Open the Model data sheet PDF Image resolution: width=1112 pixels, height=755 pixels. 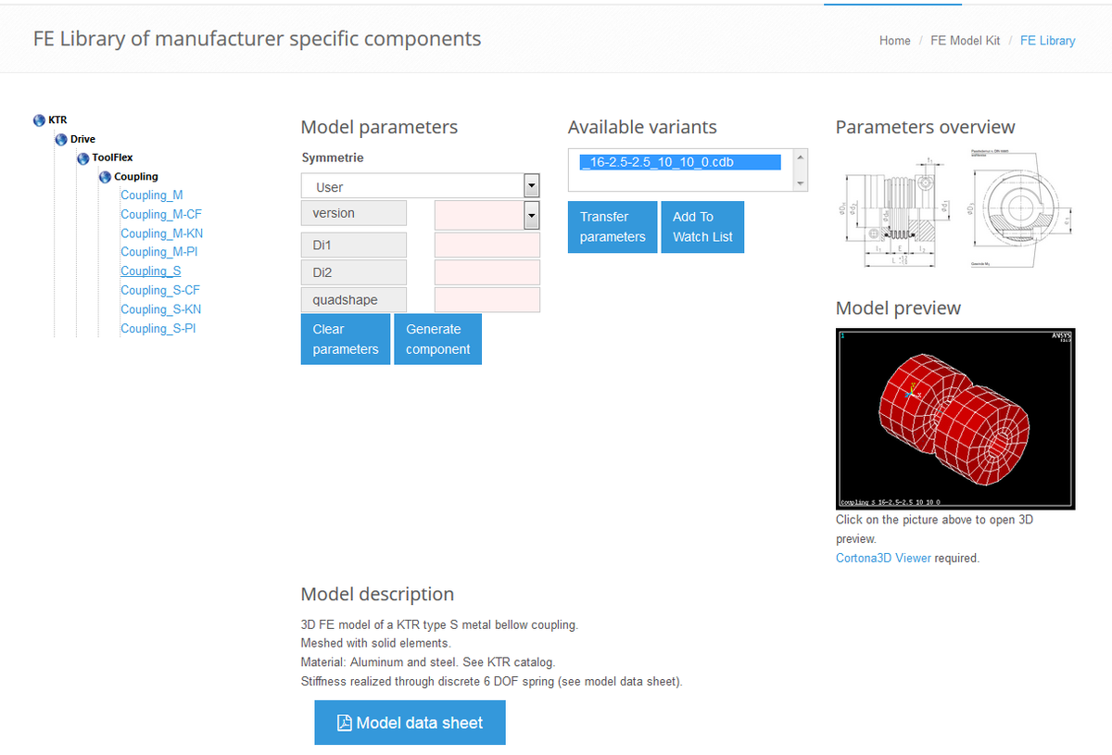tap(410, 723)
